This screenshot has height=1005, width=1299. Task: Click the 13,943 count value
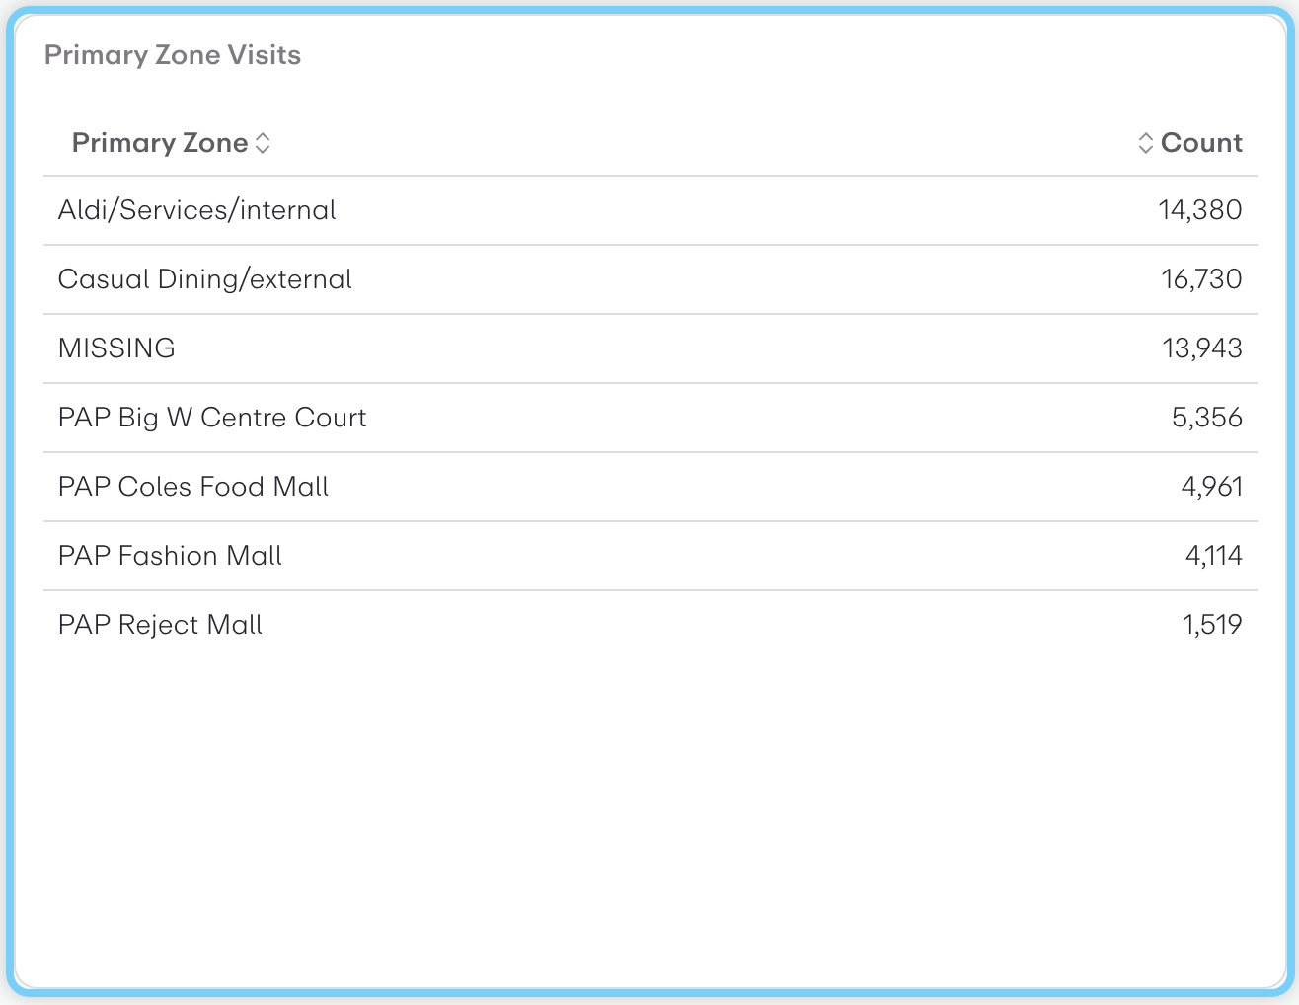click(x=1201, y=348)
